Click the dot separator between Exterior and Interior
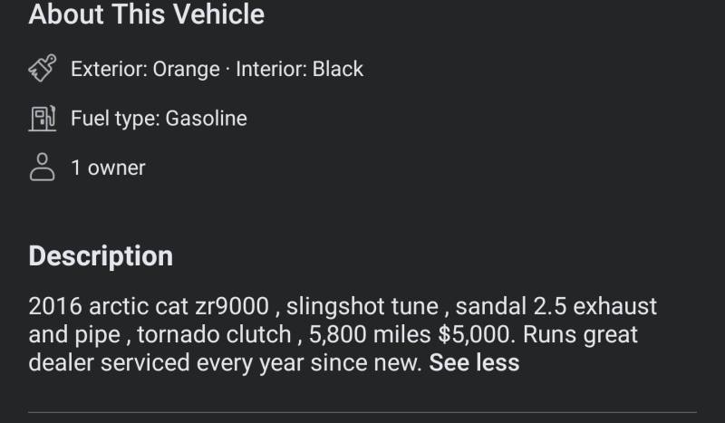 point(228,70)
